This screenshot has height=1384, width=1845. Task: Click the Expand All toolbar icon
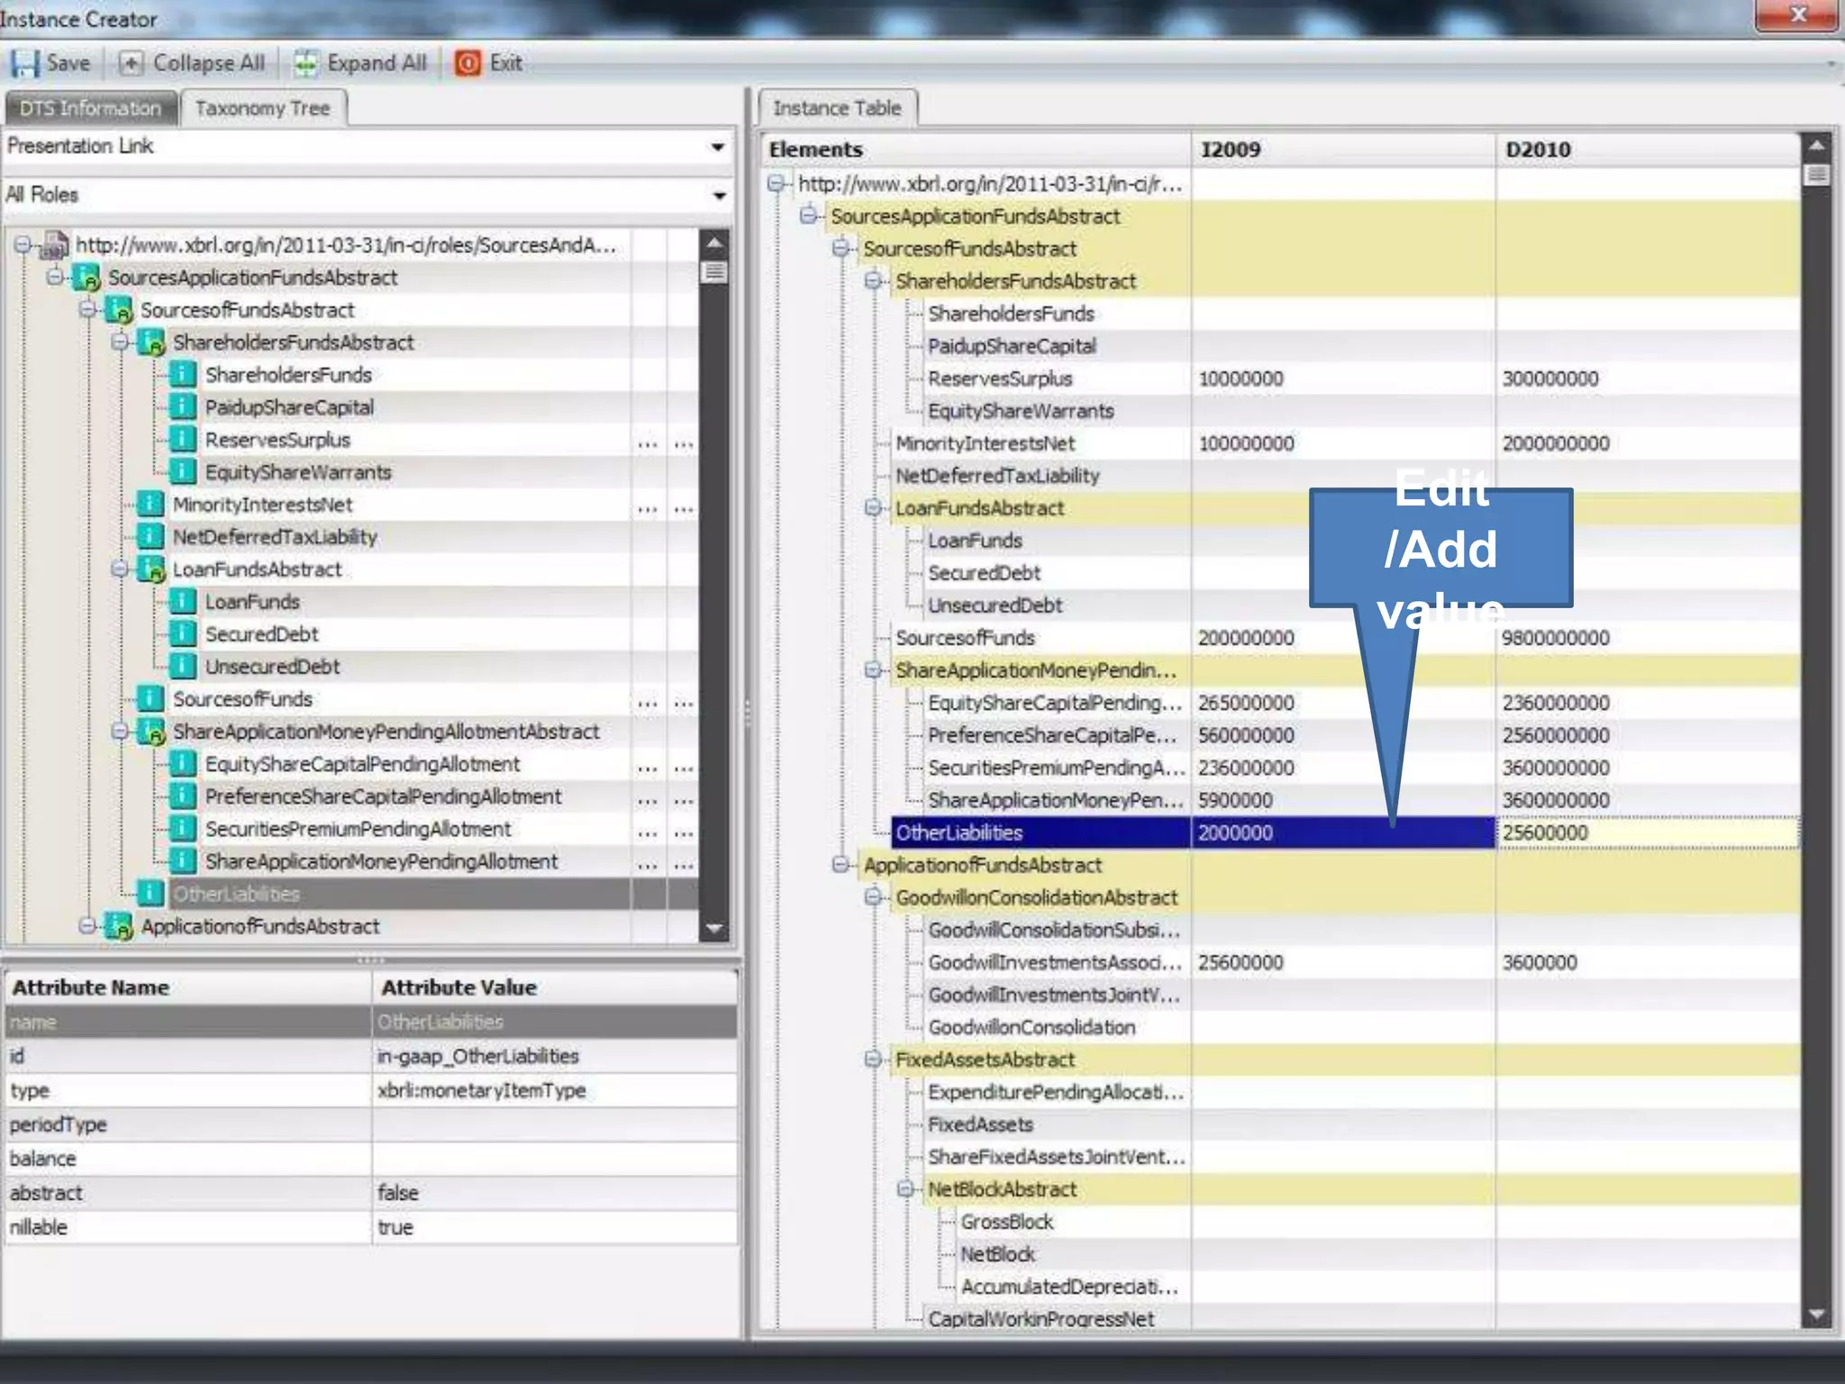[306, 63]
